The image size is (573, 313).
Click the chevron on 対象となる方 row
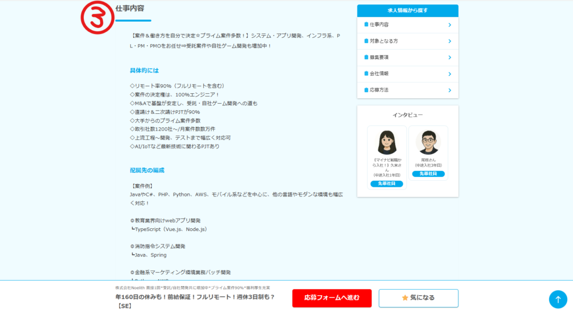449,41
